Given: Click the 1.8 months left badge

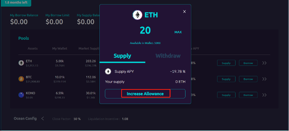Looking at the screenshot, I should [x=16, y=3].
